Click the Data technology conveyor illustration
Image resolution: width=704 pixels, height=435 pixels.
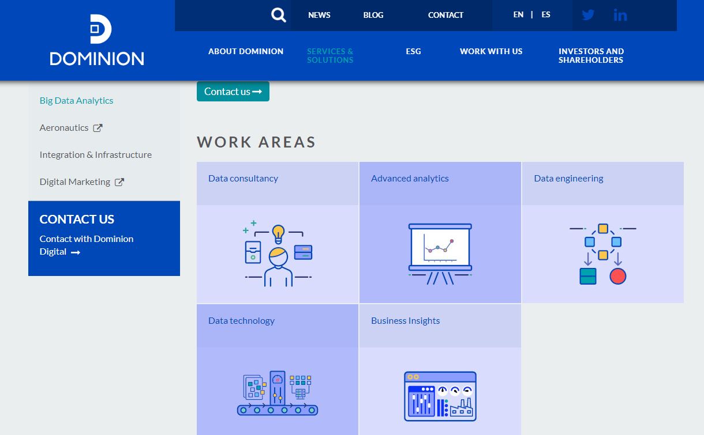point(278,393)
